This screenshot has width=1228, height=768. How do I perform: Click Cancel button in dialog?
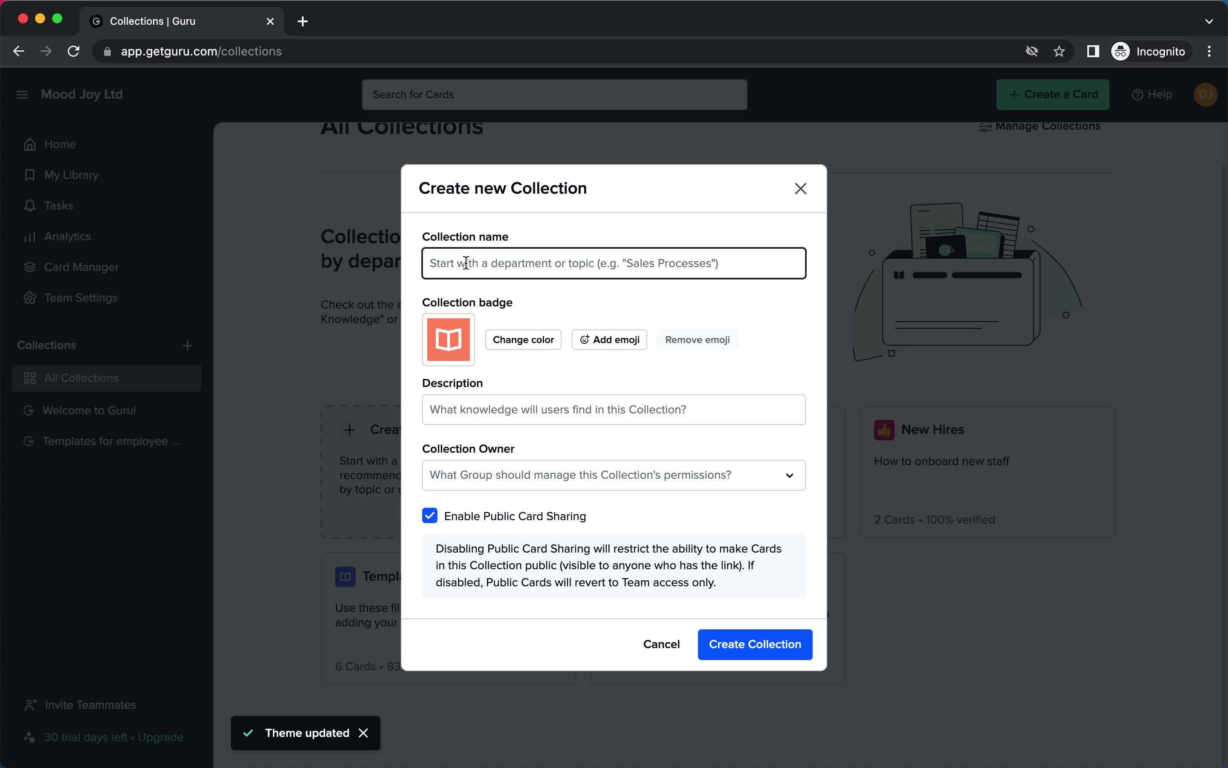pyautogui.click(x=661, y=644)
